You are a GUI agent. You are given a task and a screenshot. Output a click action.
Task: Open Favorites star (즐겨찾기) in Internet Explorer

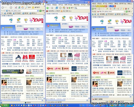tap(36, 7)
